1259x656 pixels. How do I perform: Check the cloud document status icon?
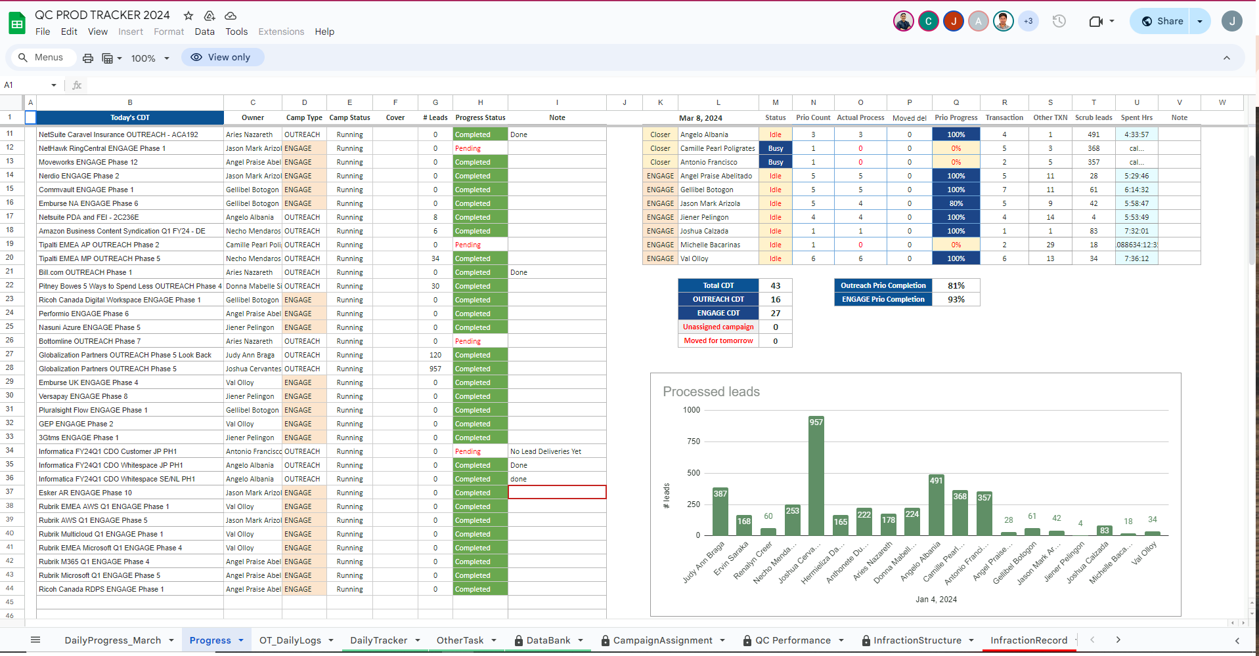pos(231,15)
